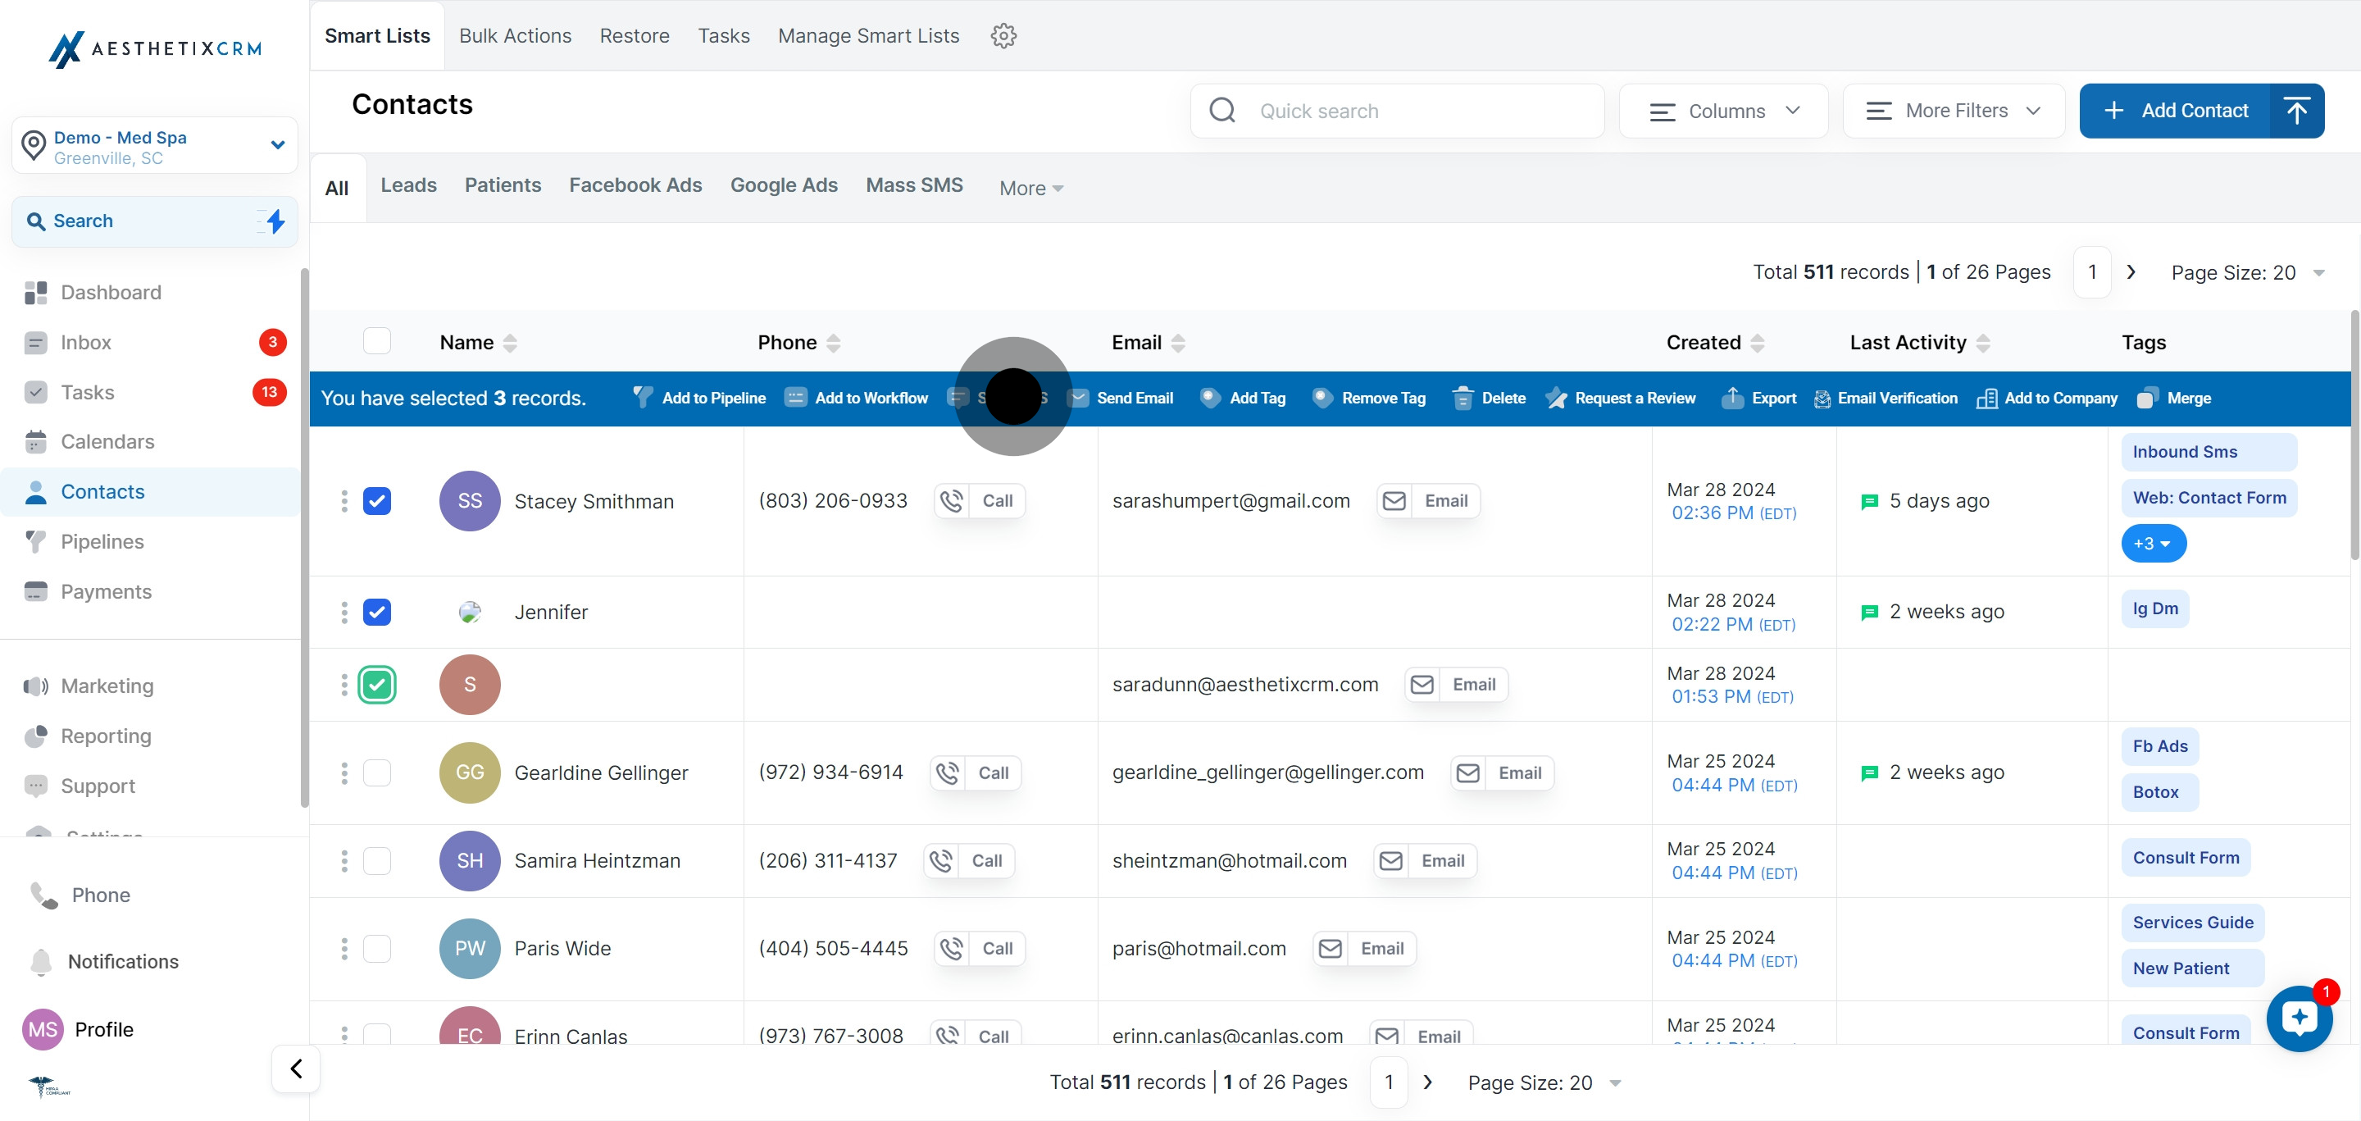
Task: Uncheck Stacey Smithman's checkbox
Action: click(377, 501)
